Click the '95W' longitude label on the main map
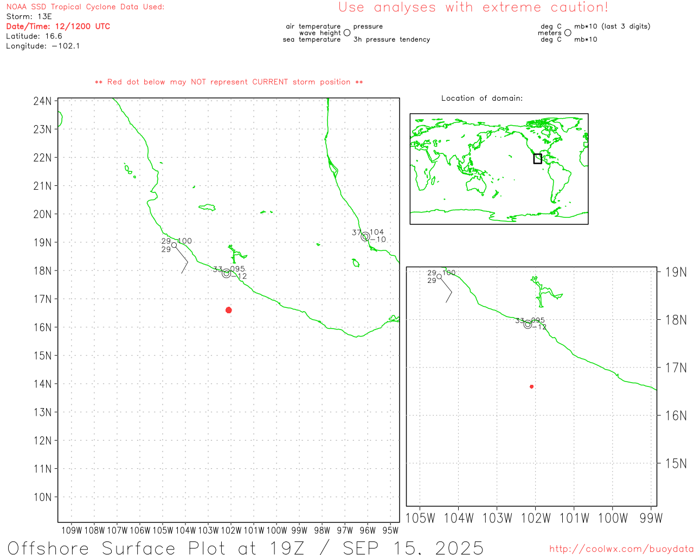This screenshot has width=694, height=555. (390, 531)
